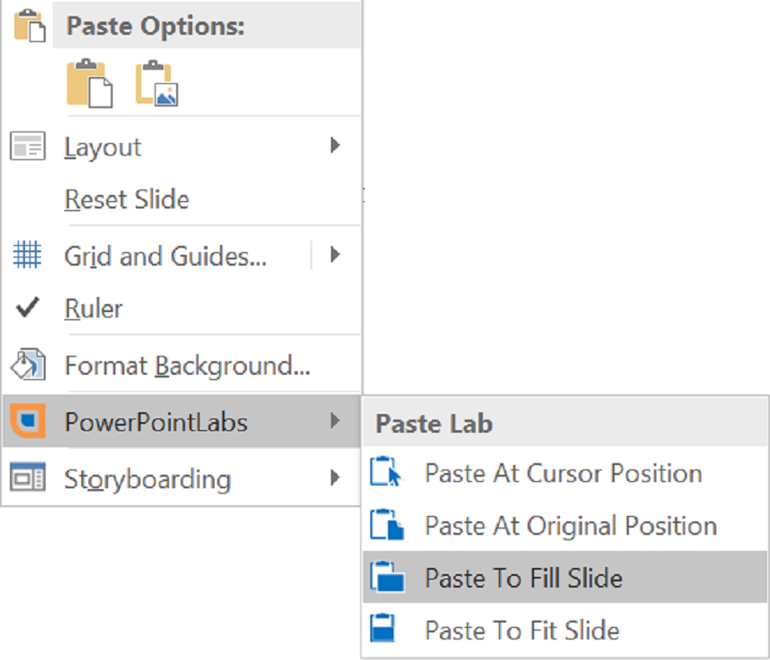
Task: Click the Keep Source Formatting paste icon
Action: point(89,83)
